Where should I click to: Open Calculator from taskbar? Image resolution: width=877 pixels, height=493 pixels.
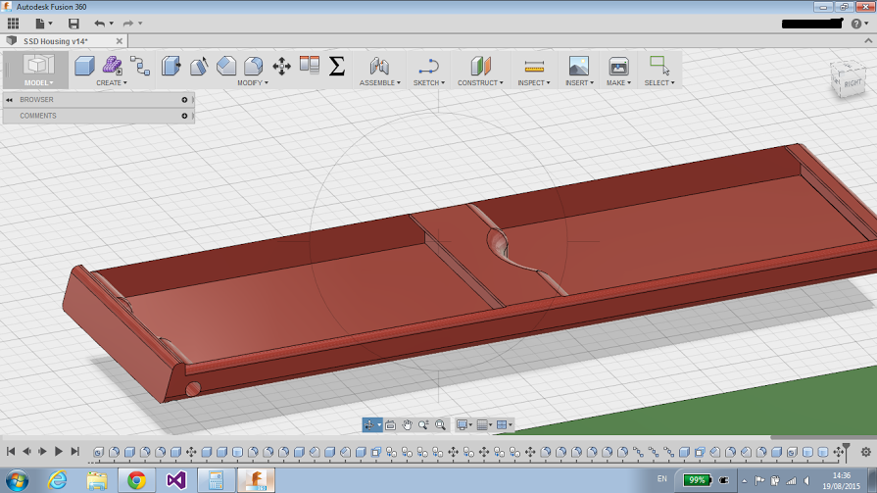pyautogui.click(x=216, y=480)
